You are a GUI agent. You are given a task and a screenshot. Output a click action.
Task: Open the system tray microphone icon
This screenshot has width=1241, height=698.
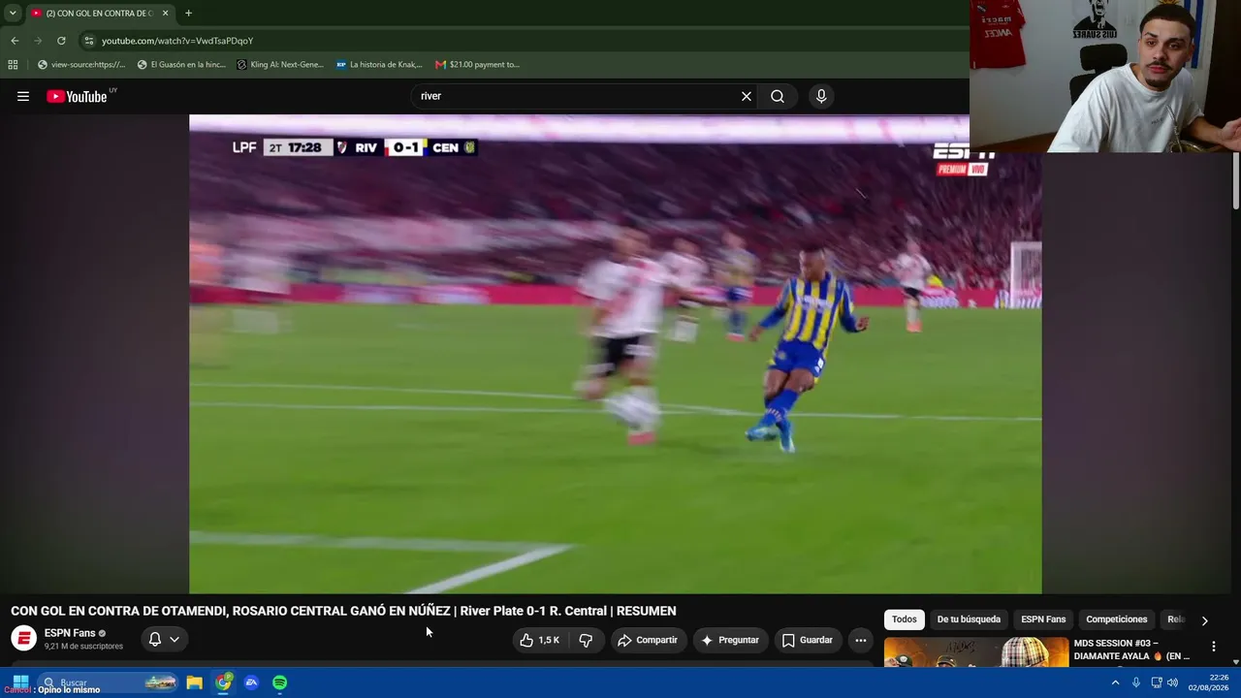[x=1136, y=682]
